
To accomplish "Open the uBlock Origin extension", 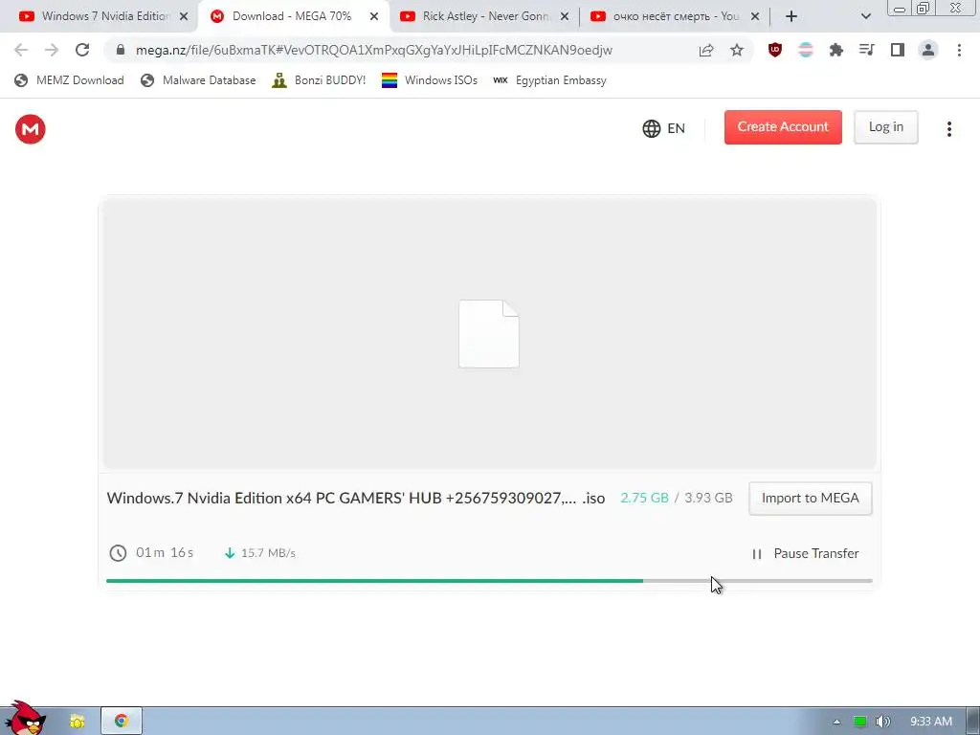I will click(x=775, y=50).
